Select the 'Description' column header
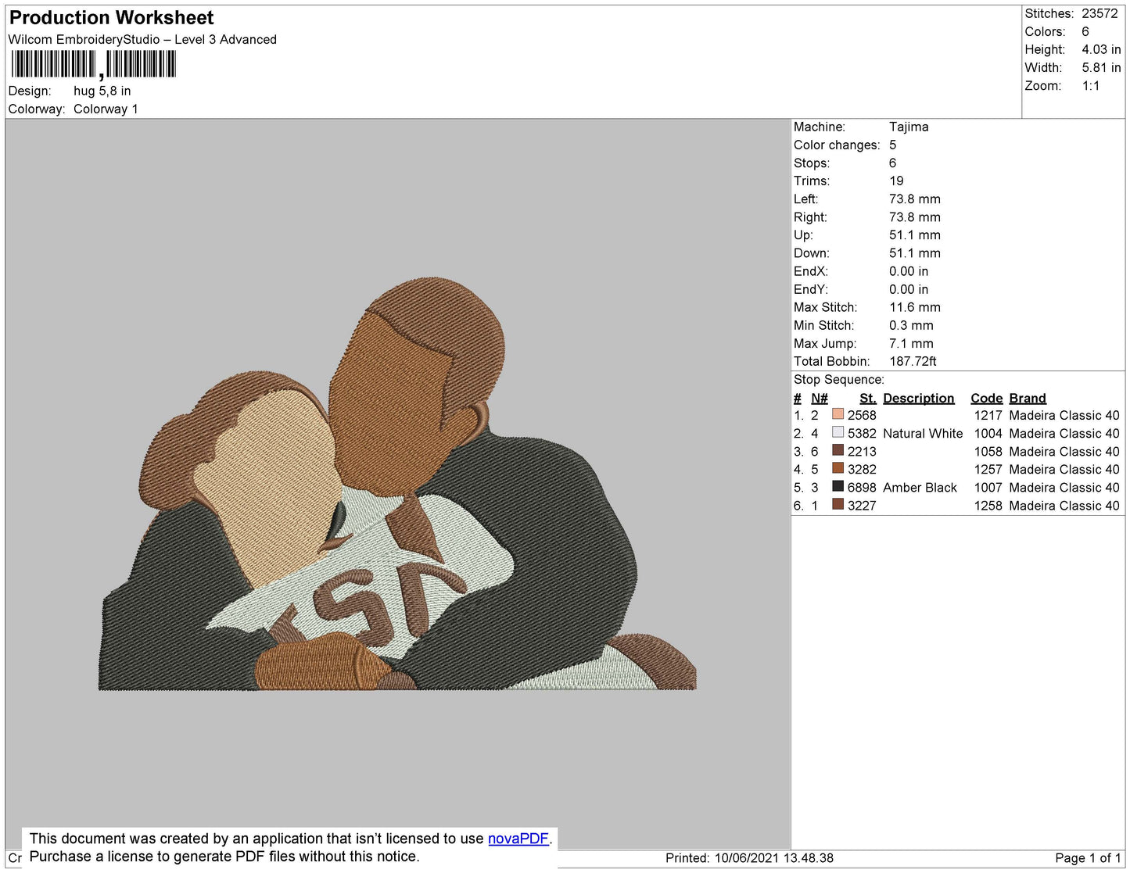 point(919,398)
